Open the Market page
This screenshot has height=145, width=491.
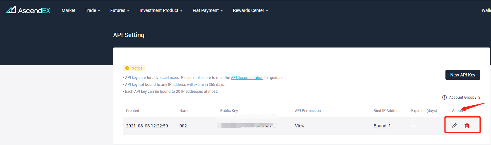(68, 10)
